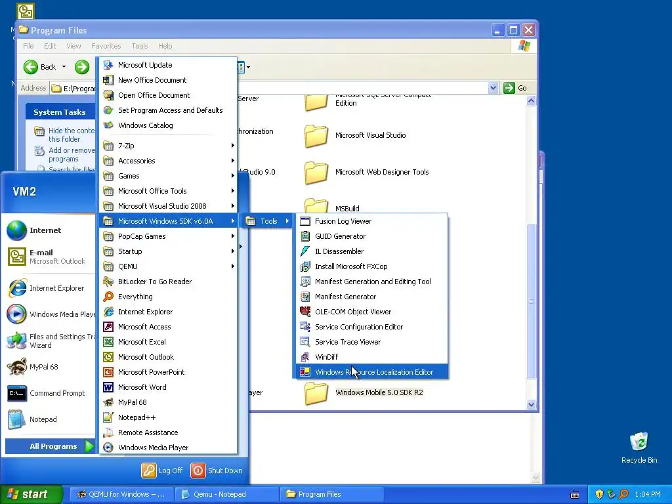Open Microsoft Web Designer Tools folder
This screenshot has height=504, width=672.
point(367,173)
